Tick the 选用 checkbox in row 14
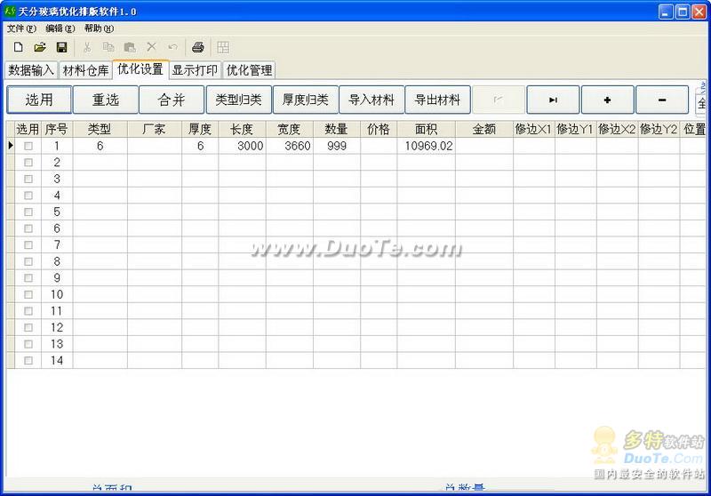The height and width of the screenshot is (496, 711). point(28,360)
